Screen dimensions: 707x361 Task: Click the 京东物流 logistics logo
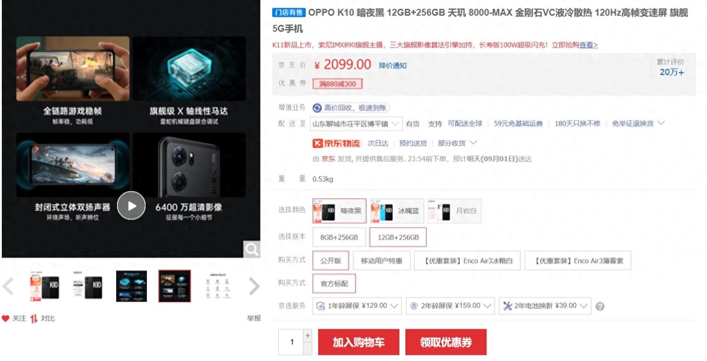point(337,143)
